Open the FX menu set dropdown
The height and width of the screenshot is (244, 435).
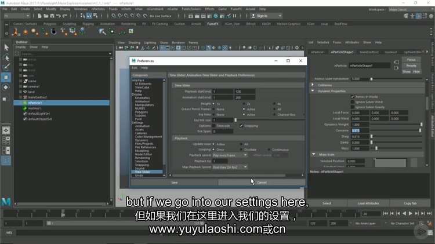pyautogui.click(x=17, y=16)
